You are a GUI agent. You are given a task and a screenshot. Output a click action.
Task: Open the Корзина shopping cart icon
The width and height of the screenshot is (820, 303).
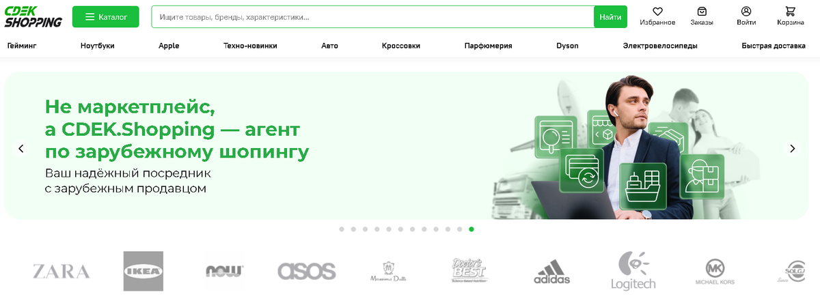790,12
